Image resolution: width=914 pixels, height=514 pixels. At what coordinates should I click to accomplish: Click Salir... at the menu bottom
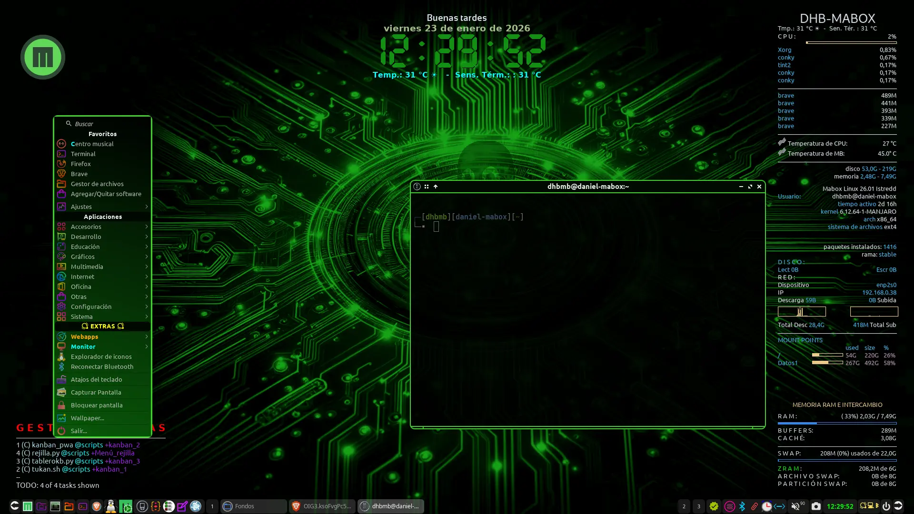click(79, 431)
